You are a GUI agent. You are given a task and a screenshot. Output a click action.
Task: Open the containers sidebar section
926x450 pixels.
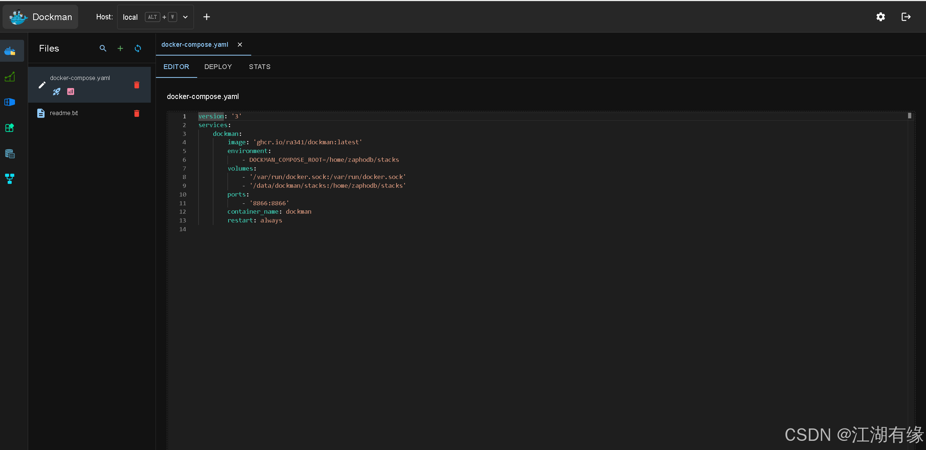(10, 102)
